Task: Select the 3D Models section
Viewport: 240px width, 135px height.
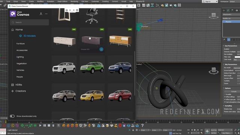Action: (27, 36)
